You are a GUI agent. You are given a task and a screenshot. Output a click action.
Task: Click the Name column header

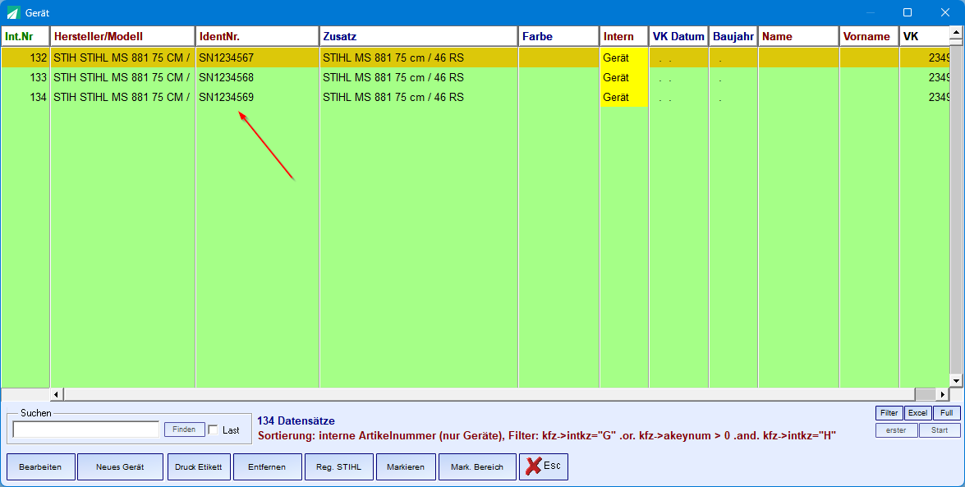799,36
